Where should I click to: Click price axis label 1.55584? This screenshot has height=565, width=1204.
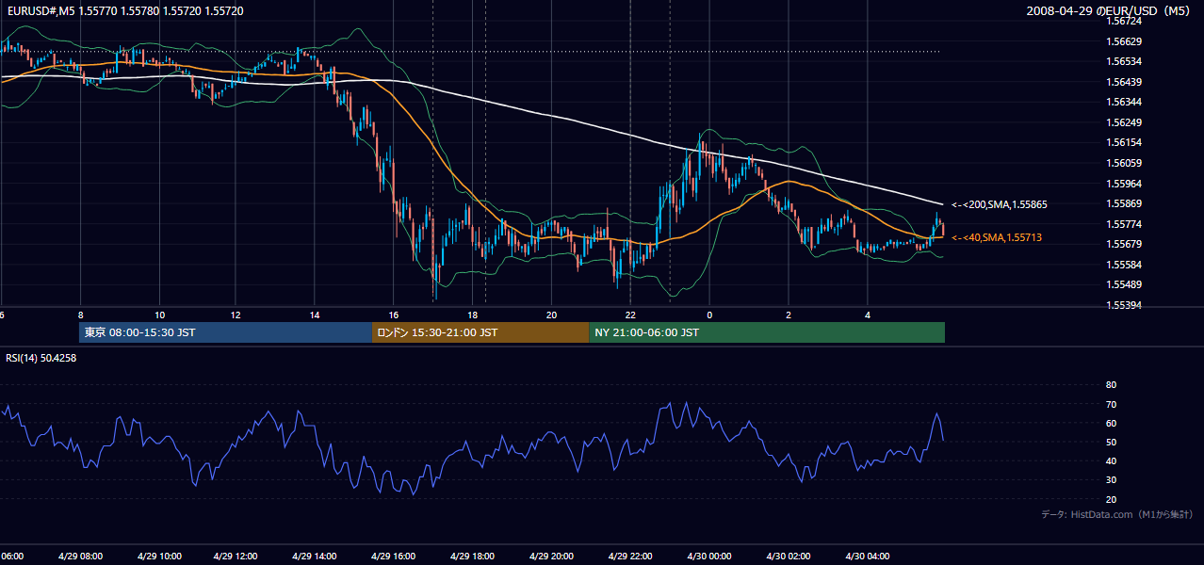[x=1122, y=265]
